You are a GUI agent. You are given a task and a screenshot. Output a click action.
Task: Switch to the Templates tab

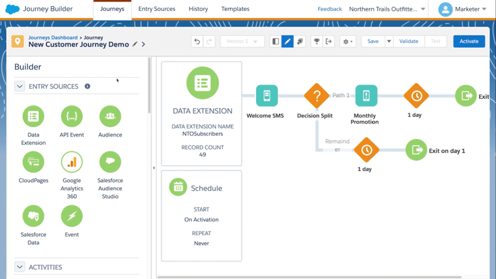[235, 9]
